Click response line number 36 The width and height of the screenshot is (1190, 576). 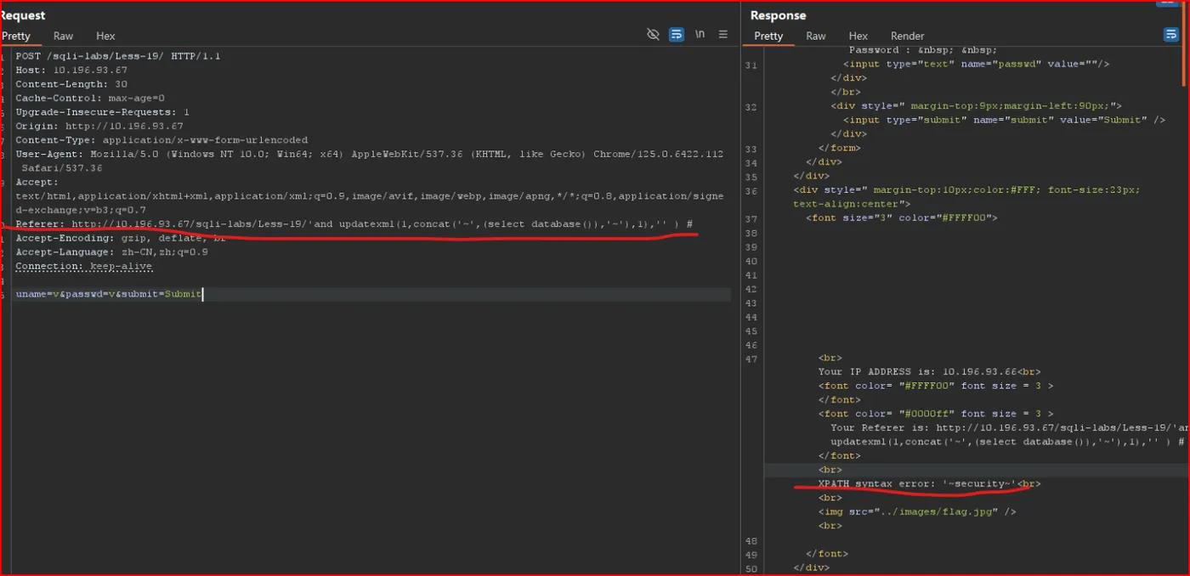click(750, 190)
